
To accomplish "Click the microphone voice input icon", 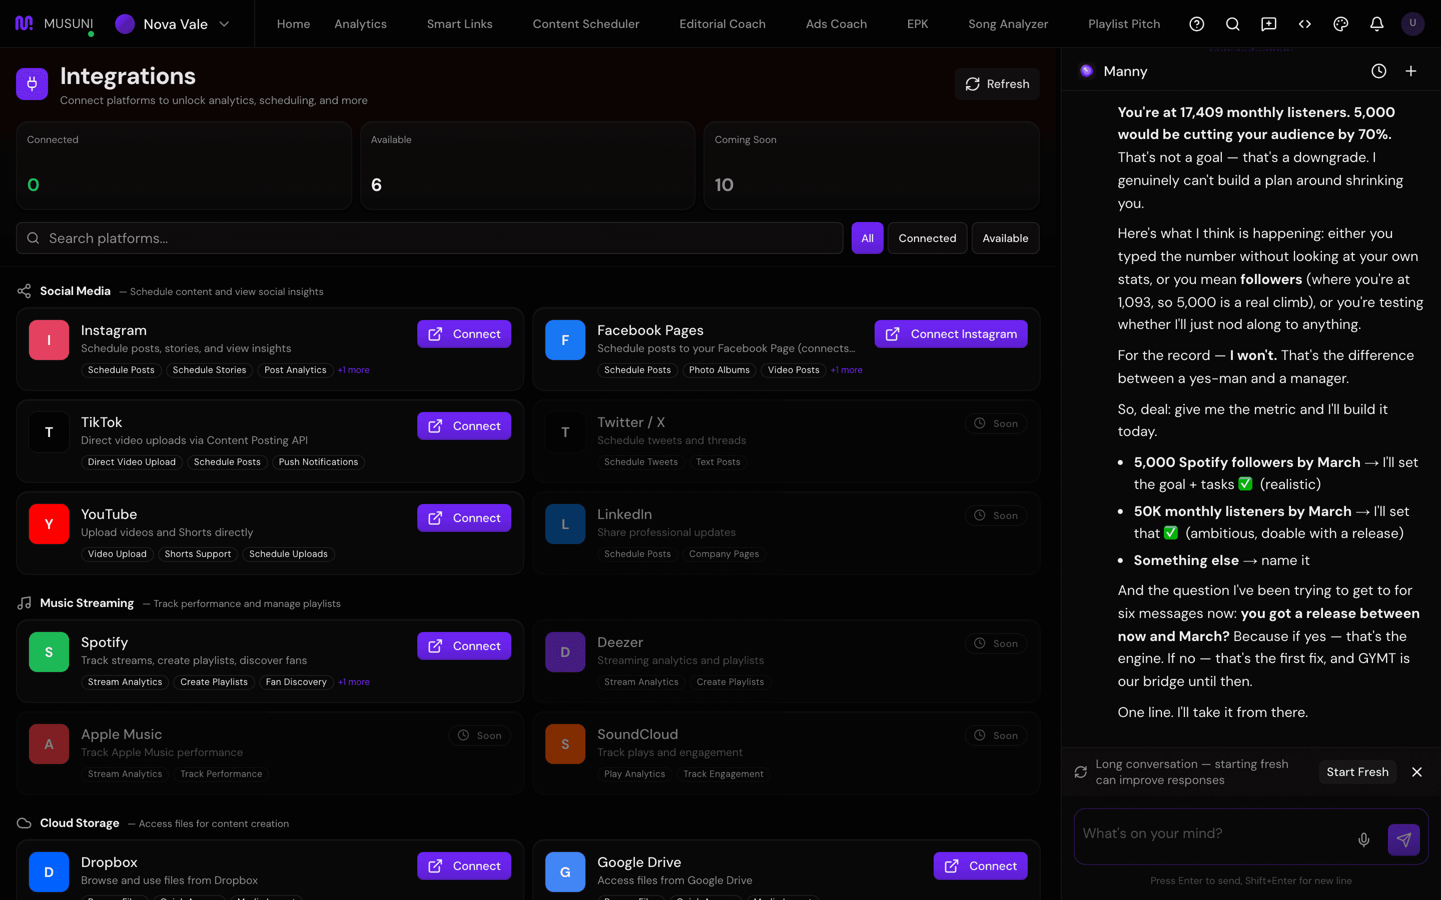I will click(x=1363, y=839).
